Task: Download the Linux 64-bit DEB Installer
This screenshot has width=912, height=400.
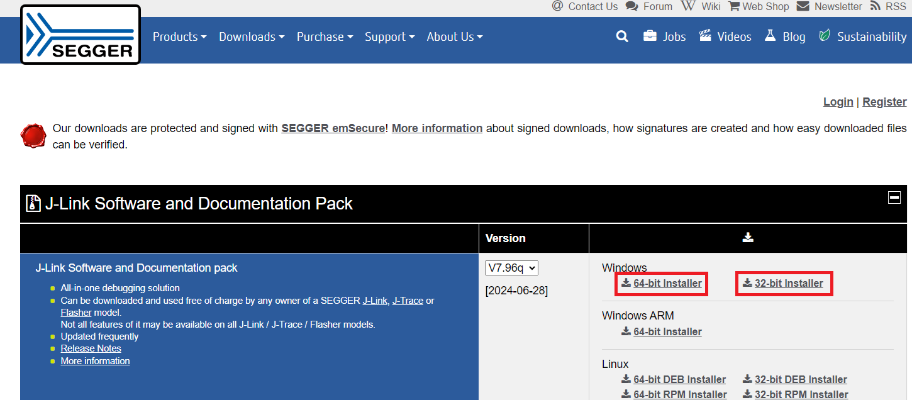Action: click(x=679, y=379)
